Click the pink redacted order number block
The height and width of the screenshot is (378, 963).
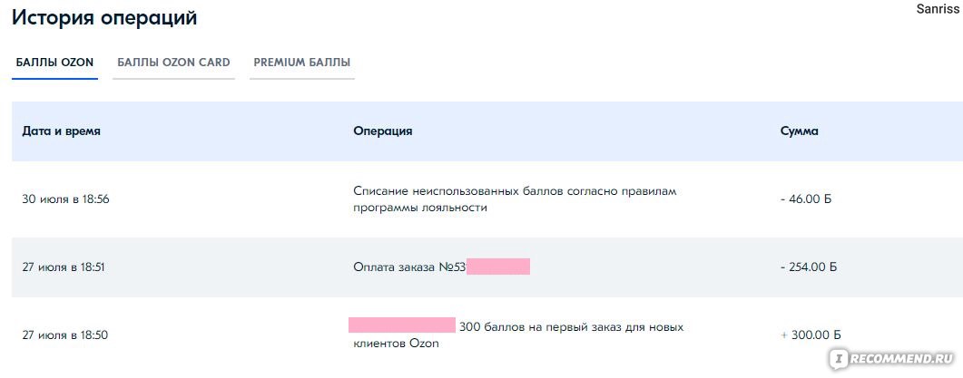click(x=498, y=267)
